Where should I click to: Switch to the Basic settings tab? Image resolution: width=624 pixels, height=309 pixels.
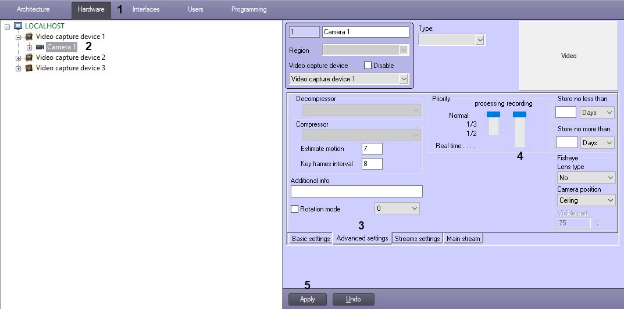pos(311,239)
